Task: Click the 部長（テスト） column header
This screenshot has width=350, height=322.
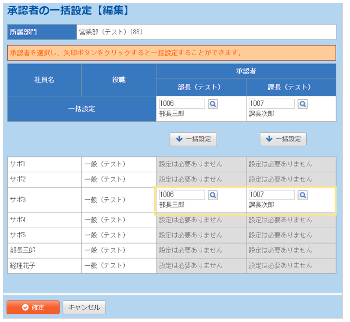Action: 201,87
